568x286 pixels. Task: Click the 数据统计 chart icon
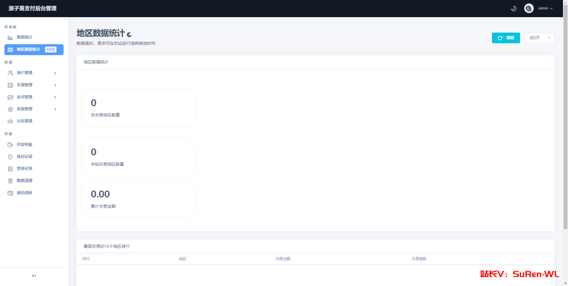click(10, 37)
